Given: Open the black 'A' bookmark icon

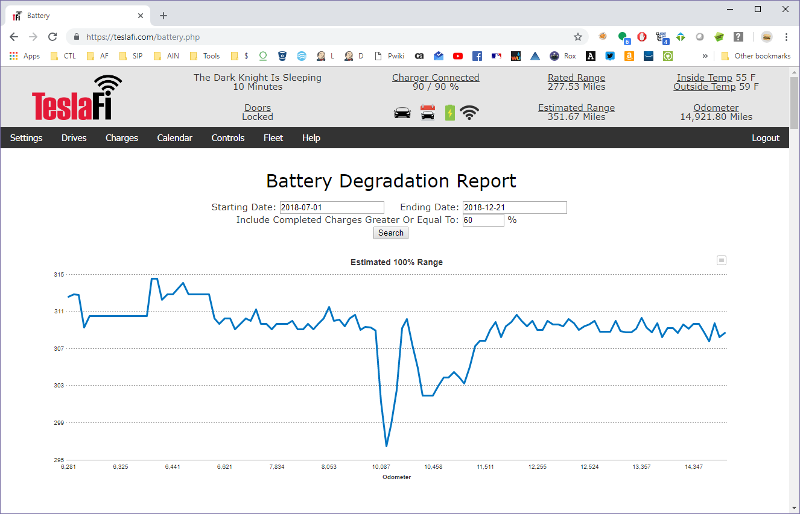Looking at the screenshot, I should pos(591,56).
